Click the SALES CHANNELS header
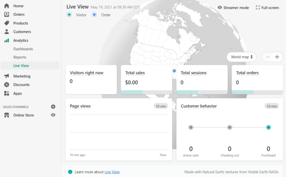 (x=16, y=107)
